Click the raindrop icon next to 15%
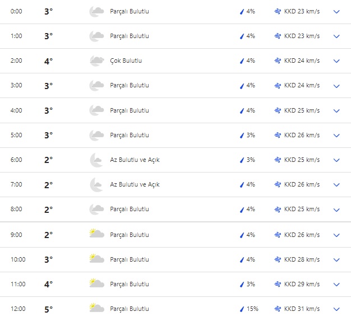 pos(242,309)
